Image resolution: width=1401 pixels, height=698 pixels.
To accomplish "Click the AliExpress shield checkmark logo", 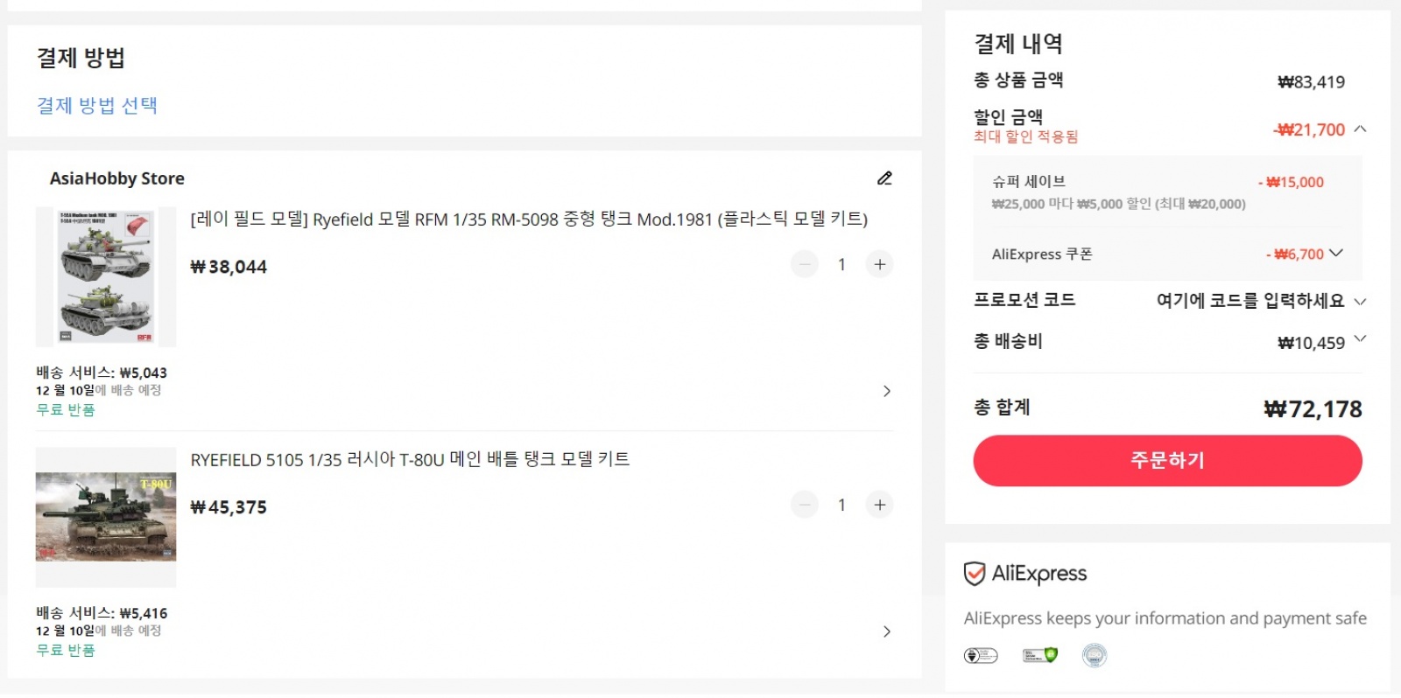I will 974,574.
